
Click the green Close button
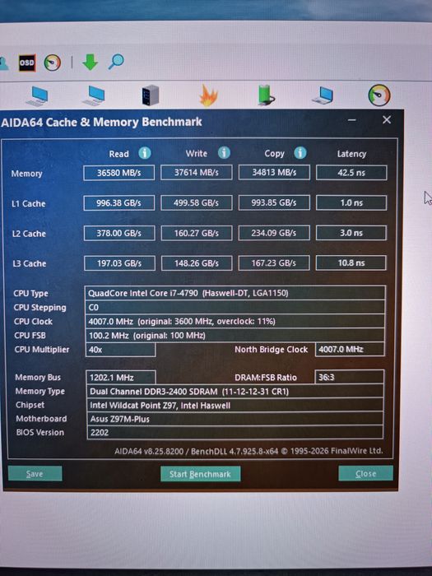(x=365, y=473)
